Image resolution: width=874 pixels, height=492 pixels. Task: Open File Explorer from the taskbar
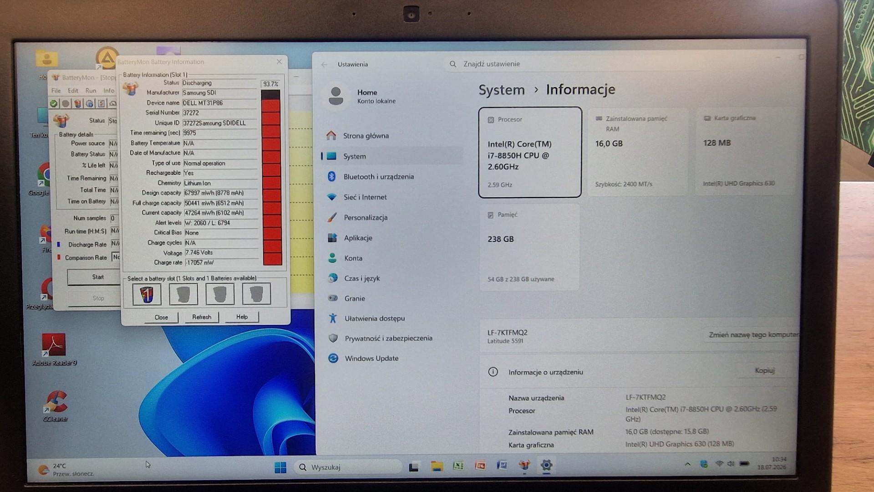(437, 466)
